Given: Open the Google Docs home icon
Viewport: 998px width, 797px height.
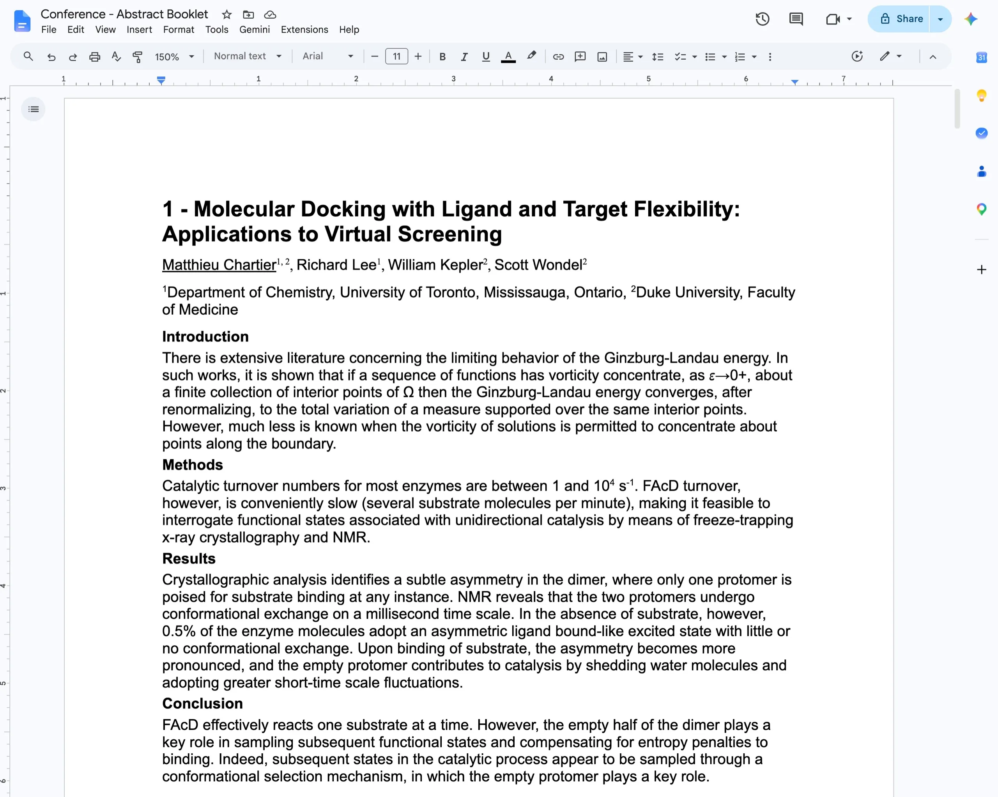Looking at the screenshot, I should tap(22, 21).
